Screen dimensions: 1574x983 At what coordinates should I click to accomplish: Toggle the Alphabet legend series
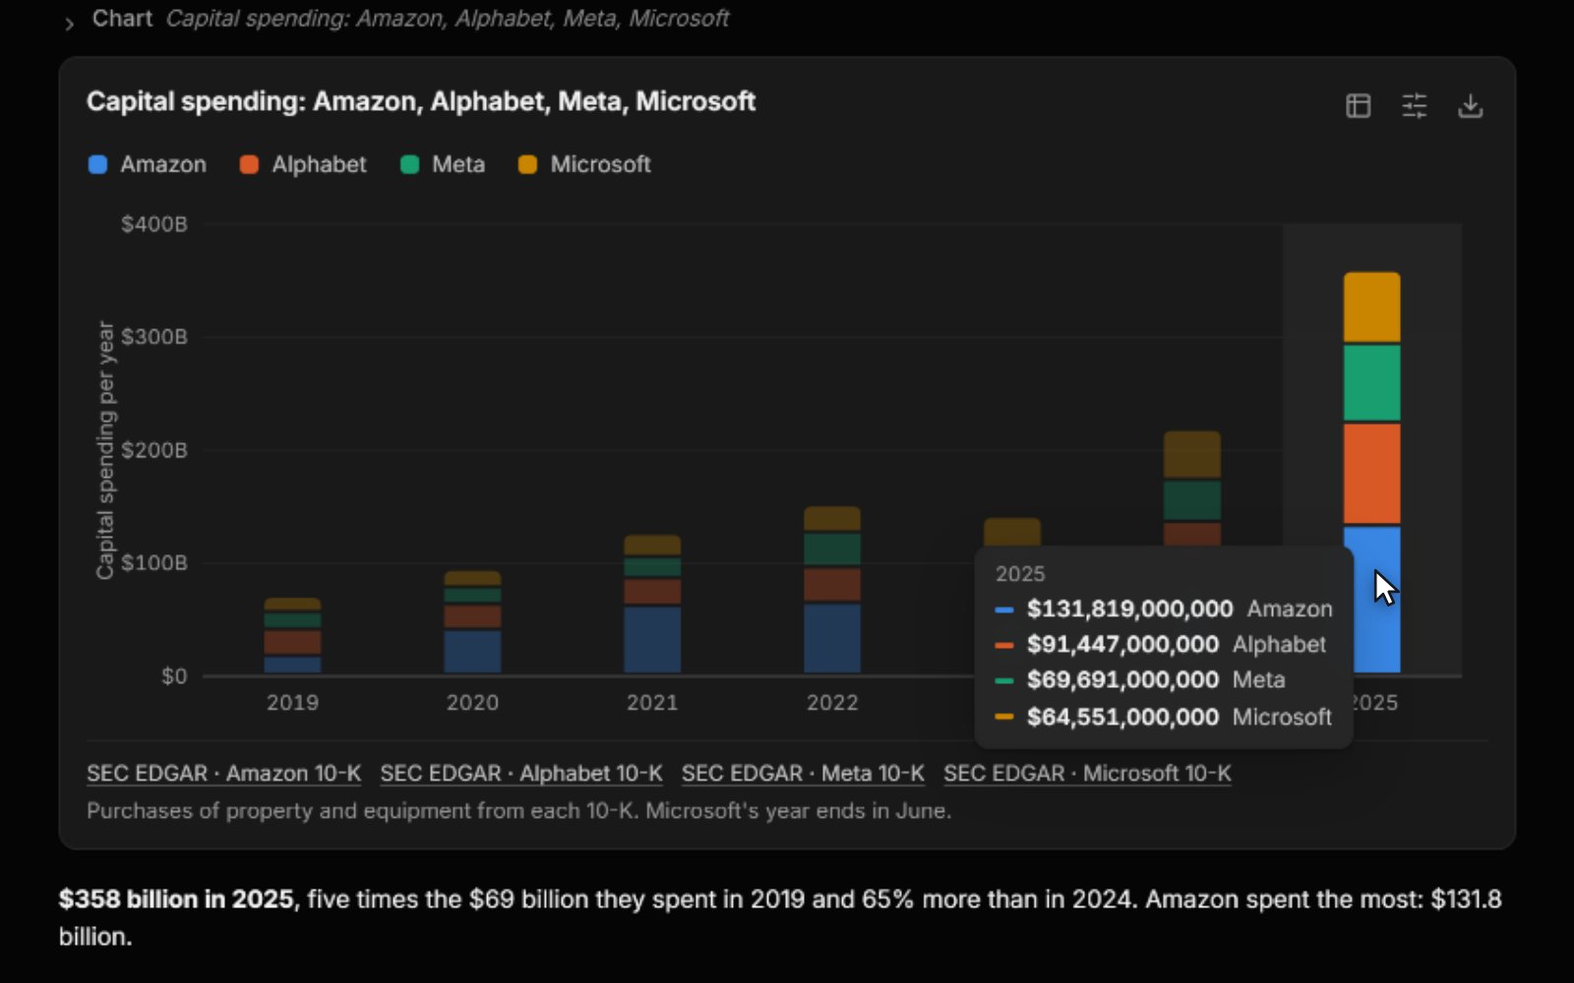[303, 164]
